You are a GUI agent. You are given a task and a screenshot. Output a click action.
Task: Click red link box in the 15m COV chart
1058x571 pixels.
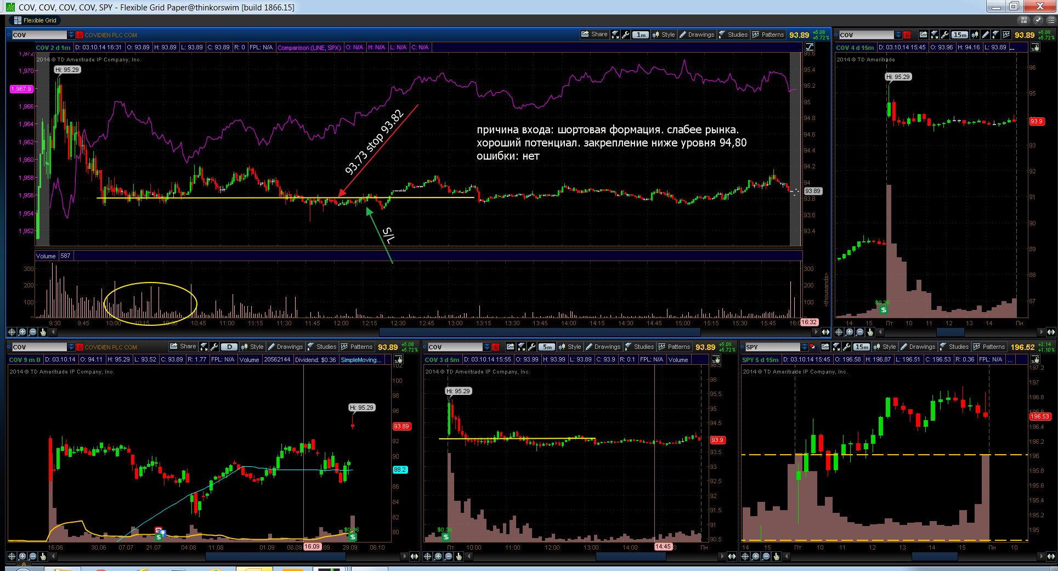click(x=907, y=35)
